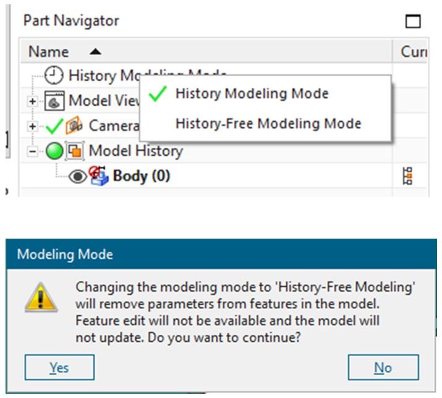Click the History Modeling Mode clock icon
The height and width of the screenshot is (398, 442).
pos(54,75)
